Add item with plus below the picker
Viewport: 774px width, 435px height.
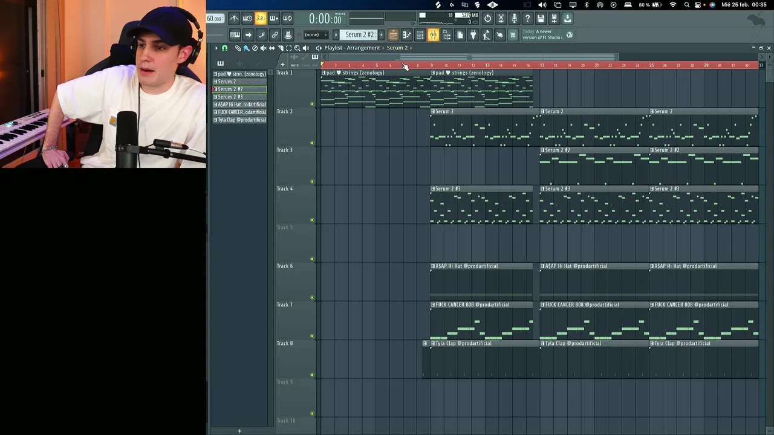(239, 431)
